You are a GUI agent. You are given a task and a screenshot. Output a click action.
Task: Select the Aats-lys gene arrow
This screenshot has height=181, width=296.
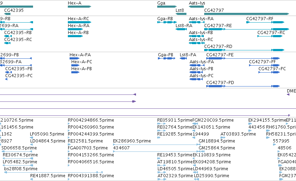(x=196, y=7)
